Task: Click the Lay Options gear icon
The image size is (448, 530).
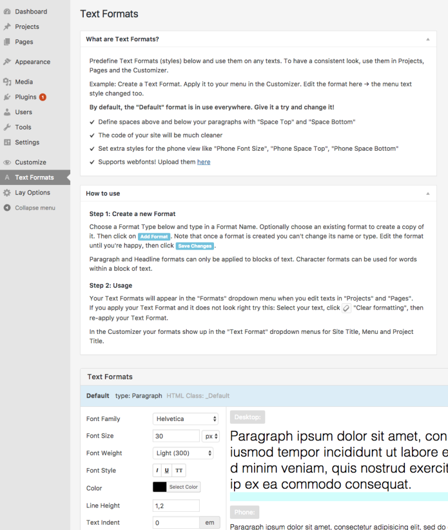Action: (x=7, y=193)
